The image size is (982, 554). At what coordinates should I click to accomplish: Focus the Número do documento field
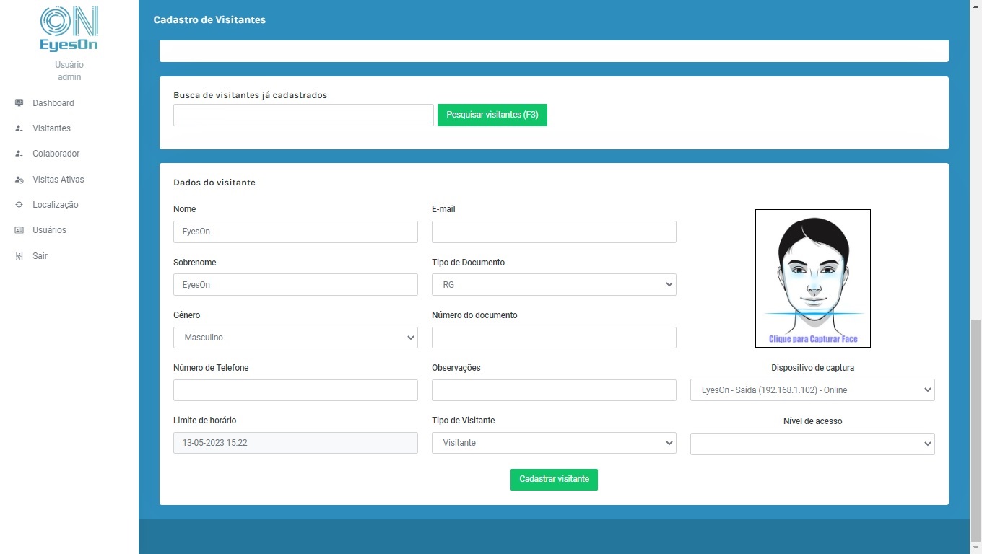pos(554,338)
